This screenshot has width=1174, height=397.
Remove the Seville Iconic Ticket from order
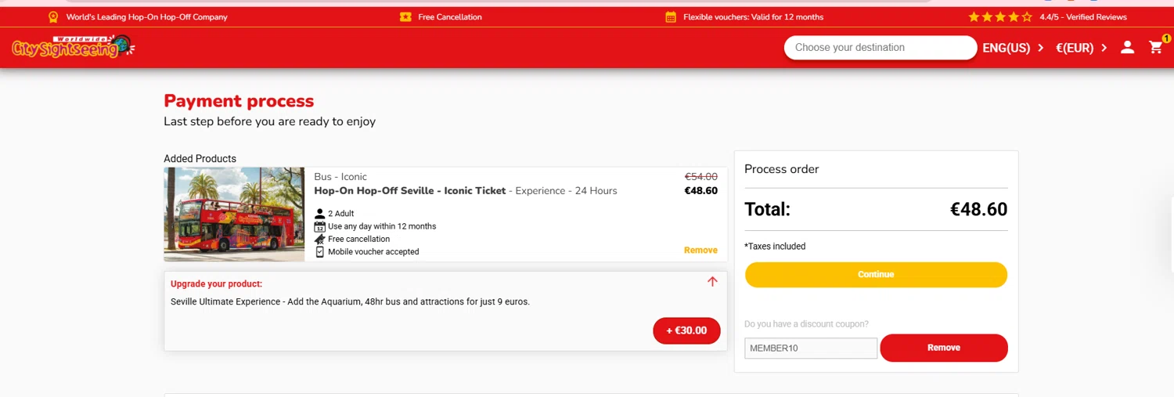click(x=700, y=251)
